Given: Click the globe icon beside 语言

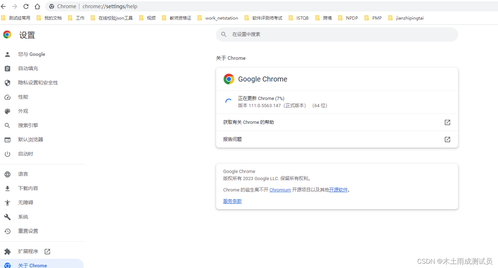Looking at the screenshot, I should [7, 174].
